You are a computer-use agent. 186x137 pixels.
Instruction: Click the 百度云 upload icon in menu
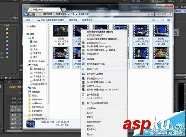[83, 95]
